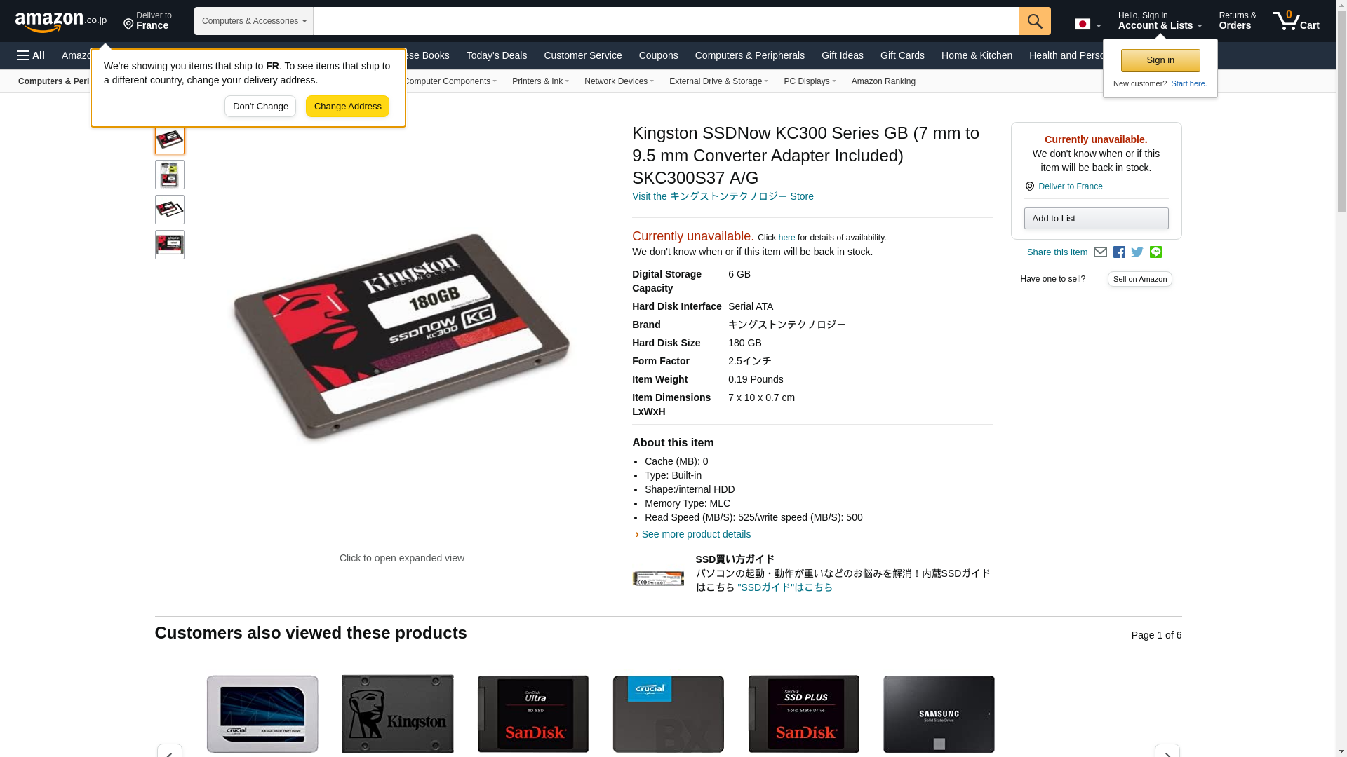Click the magnifier search button
The height and width of the screenshot is (757, 1347).
(1035, 21)
